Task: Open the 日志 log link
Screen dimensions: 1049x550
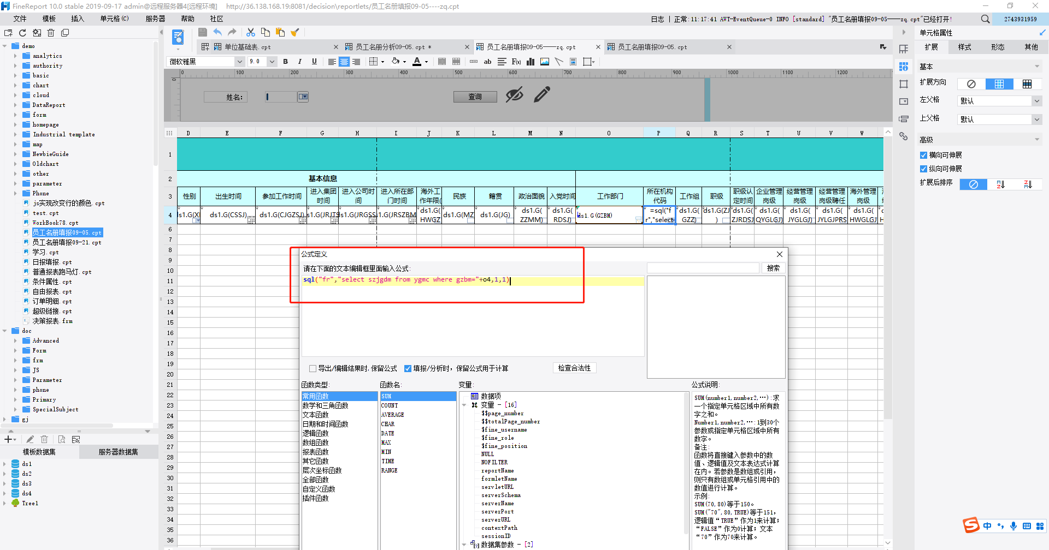Action: point(657,19)
